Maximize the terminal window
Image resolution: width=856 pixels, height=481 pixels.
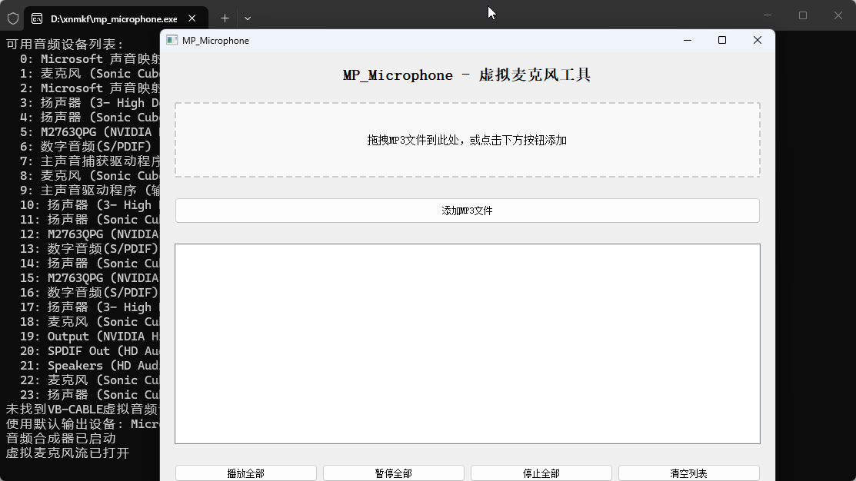coord(803,15)
